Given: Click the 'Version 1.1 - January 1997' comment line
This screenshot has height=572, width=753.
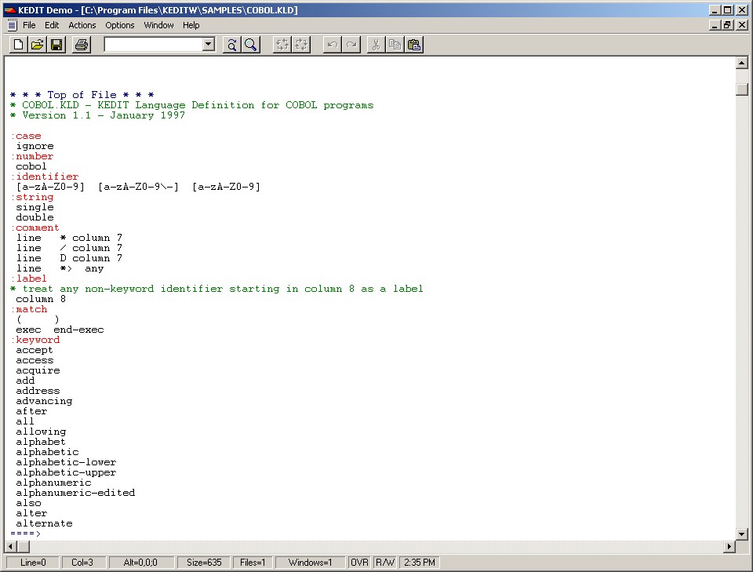Looking at the screenshot, I should (97, 115).
